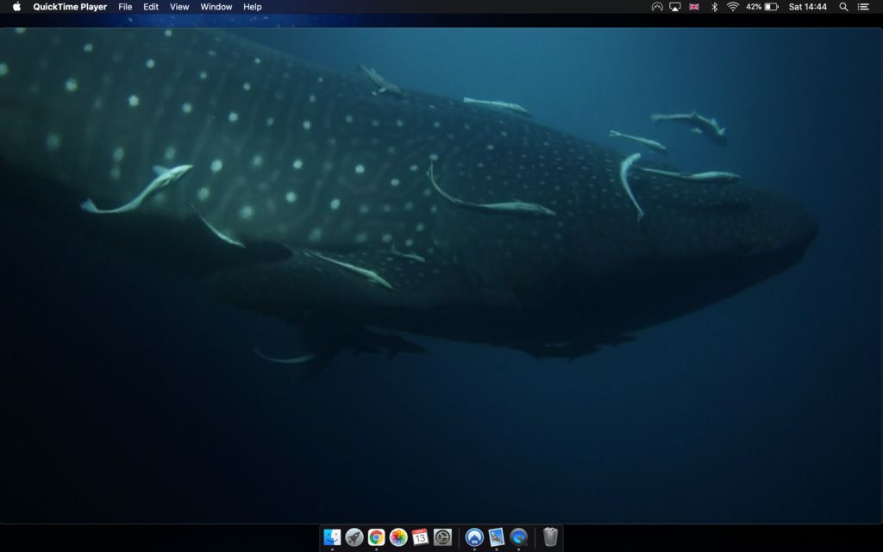The width and height of the screenshot is (883, 552).
Task: Click the Preview app icon in Dock
Action: point(497,537)
